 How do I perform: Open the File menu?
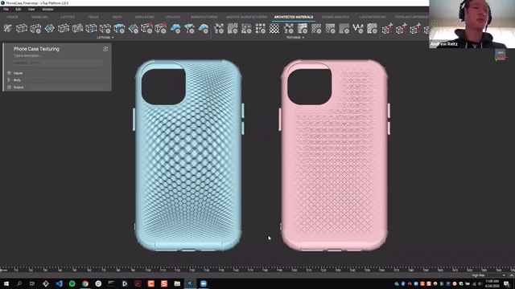coord(6,9)
